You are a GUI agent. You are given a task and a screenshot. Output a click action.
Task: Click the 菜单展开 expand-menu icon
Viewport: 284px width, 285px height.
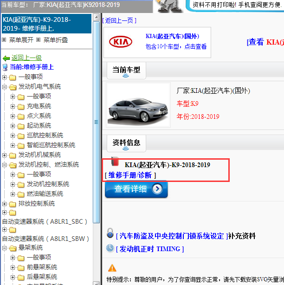(x=4, y=40)
